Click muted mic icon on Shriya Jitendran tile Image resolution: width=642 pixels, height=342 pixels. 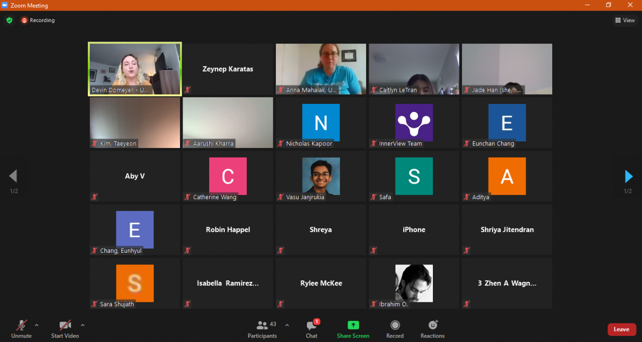tap(466, 251)
